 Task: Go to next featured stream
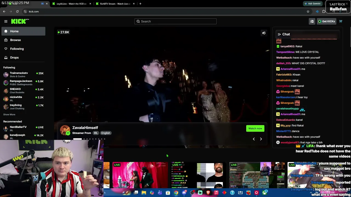click(x=261, y=139)
